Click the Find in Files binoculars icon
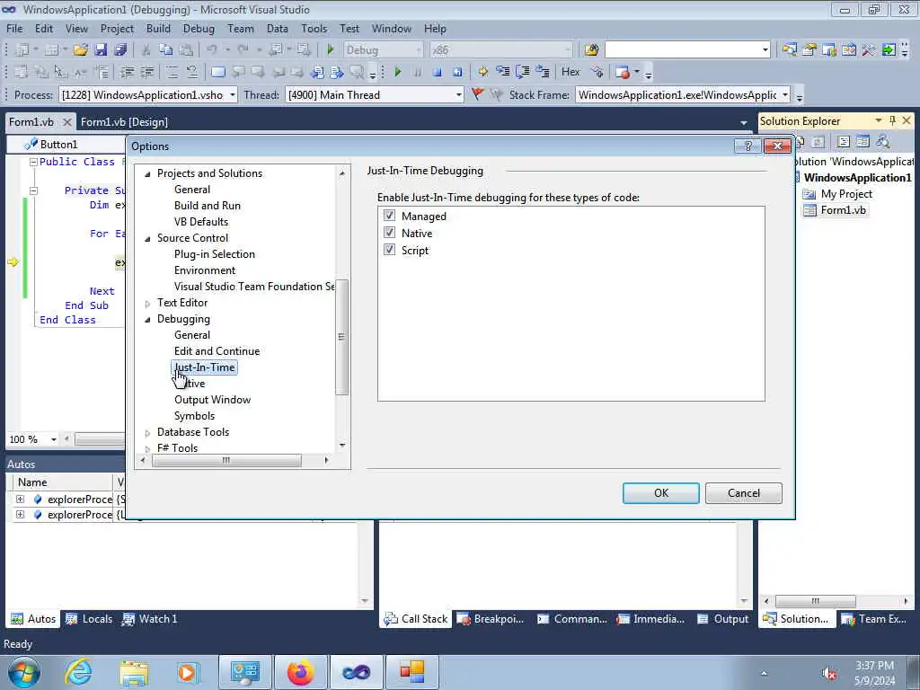 [591, 50]
